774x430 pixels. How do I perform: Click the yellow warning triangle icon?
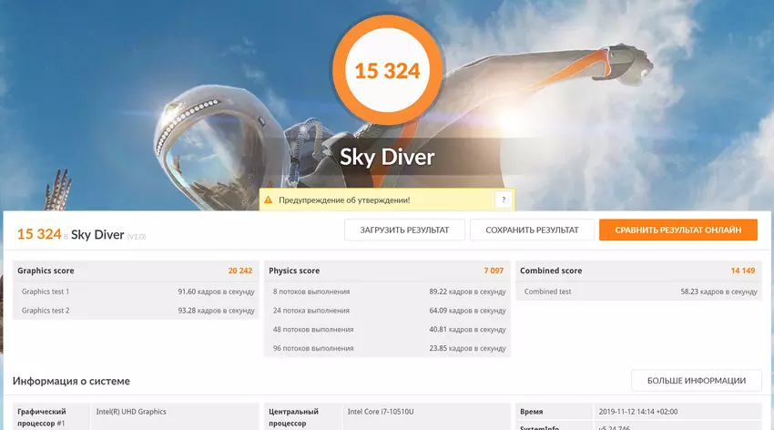tap(268, 200)
